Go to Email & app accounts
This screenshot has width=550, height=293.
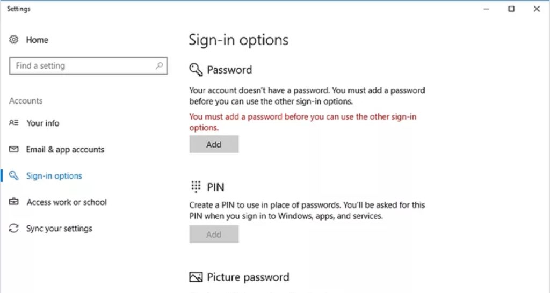click(65, 150)
